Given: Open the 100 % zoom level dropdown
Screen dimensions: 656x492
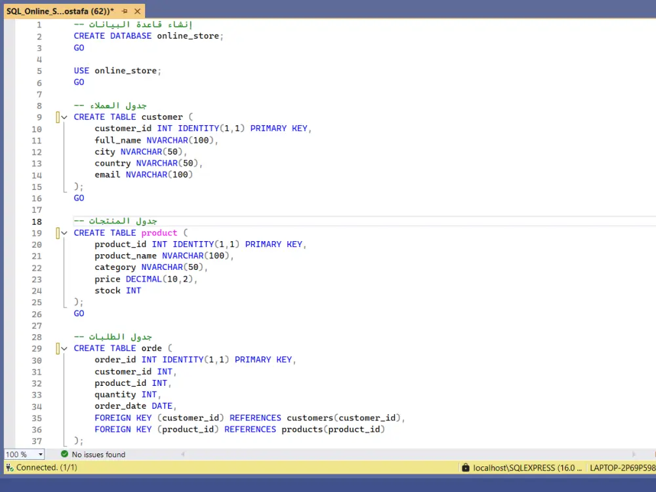Looking at the screenshot, I should (40, 454).
